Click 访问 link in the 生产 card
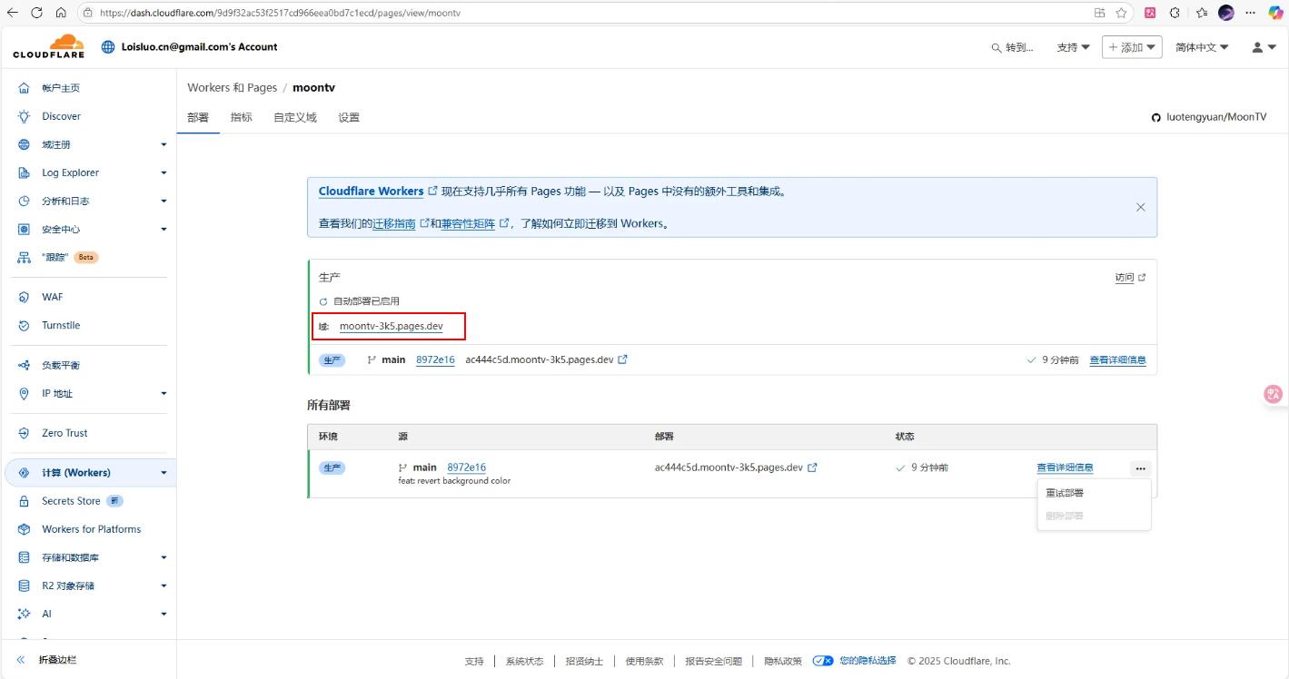The height and width of the screenshot is (679, 1289). pyautogui.click(x=1125, y=278)
